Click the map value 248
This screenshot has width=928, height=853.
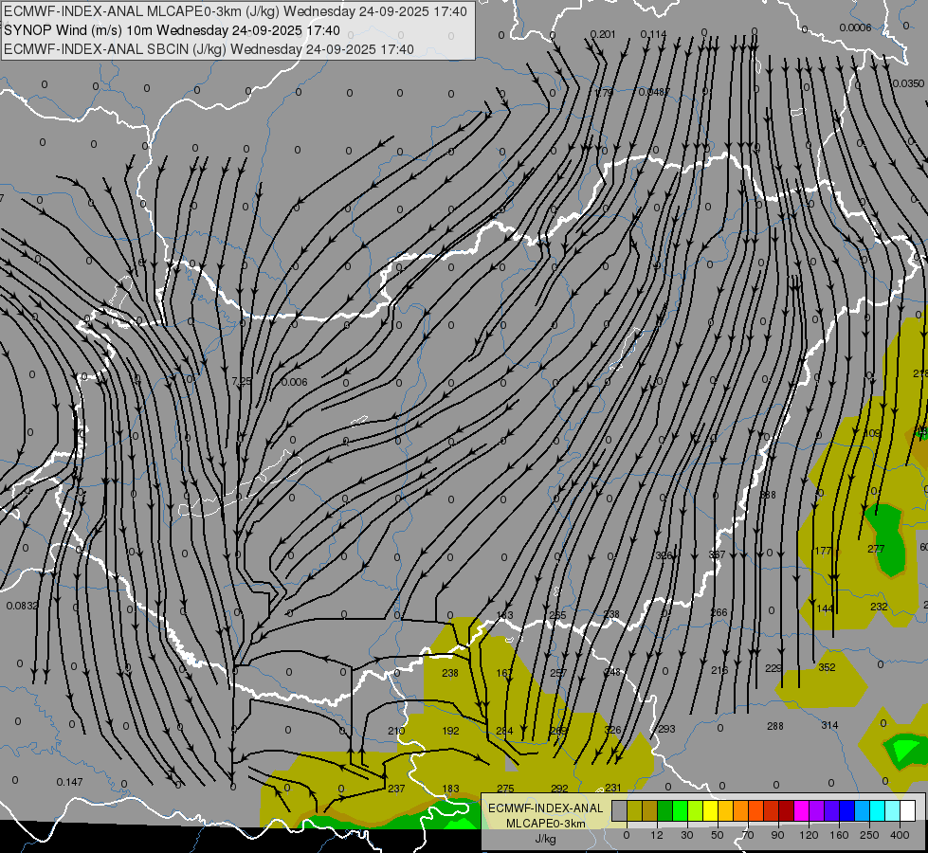(x=612, y=672)
